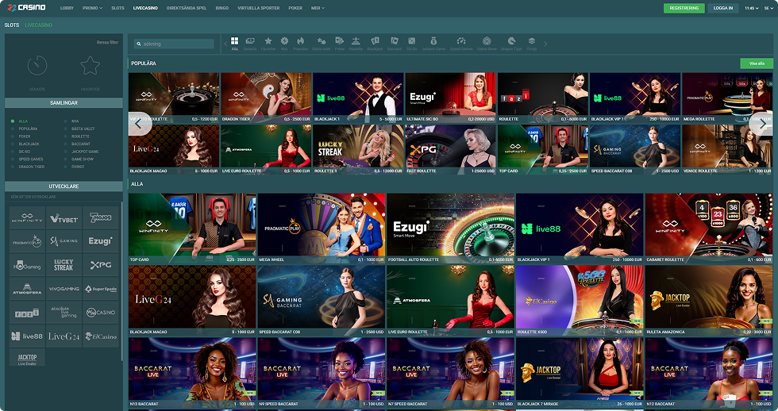Viewport: 778px width, 411px height.
Task: Open Bästa valet category icon
Action: click(322, 41)
